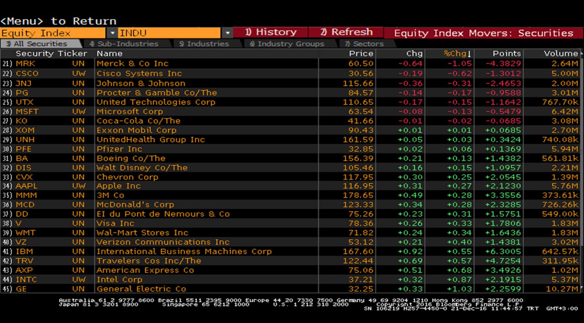
Task: Open Coca-Cola Co/The row
Action: (x=291, y=121)
